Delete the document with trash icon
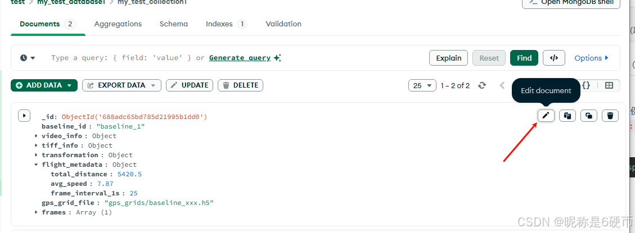The width and height of the screenshot is (635, 233). [610, 116]
